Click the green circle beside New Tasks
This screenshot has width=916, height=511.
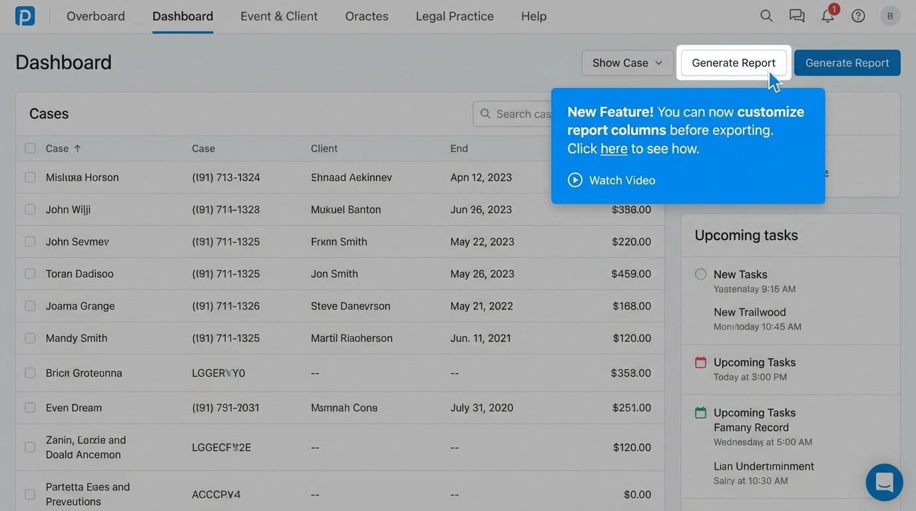(700, 274)
